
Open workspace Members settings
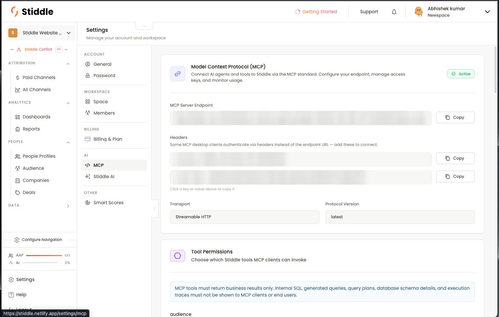point(114,113)
